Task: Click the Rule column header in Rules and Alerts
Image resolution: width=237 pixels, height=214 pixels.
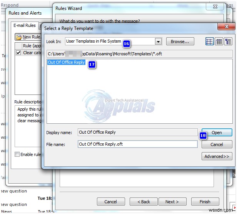Action: click(32, 46)
